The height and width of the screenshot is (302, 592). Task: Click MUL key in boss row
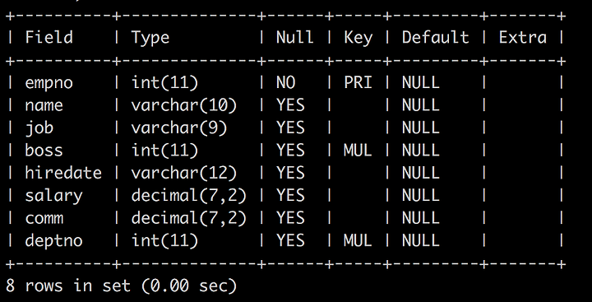tap(358, 151)
